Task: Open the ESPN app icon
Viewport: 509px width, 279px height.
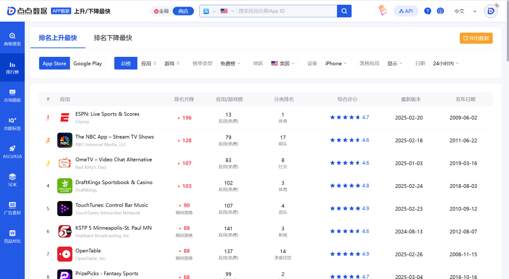Action: coord(65,117)
